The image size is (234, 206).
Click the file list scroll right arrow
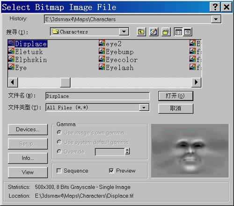pos(196,82)
